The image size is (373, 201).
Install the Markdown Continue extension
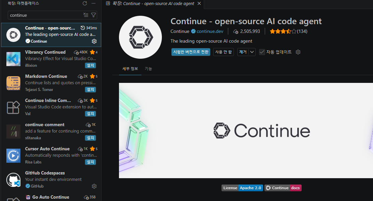[x=90, y=90]
